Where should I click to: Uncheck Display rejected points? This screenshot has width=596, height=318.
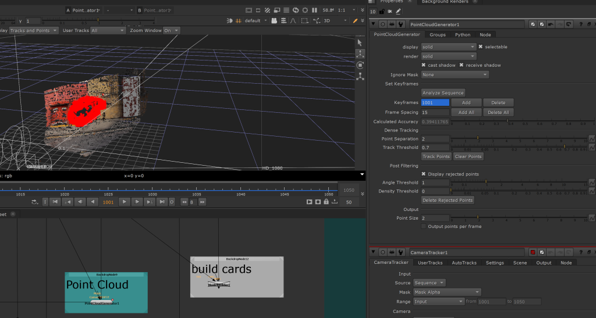point(424,174)
